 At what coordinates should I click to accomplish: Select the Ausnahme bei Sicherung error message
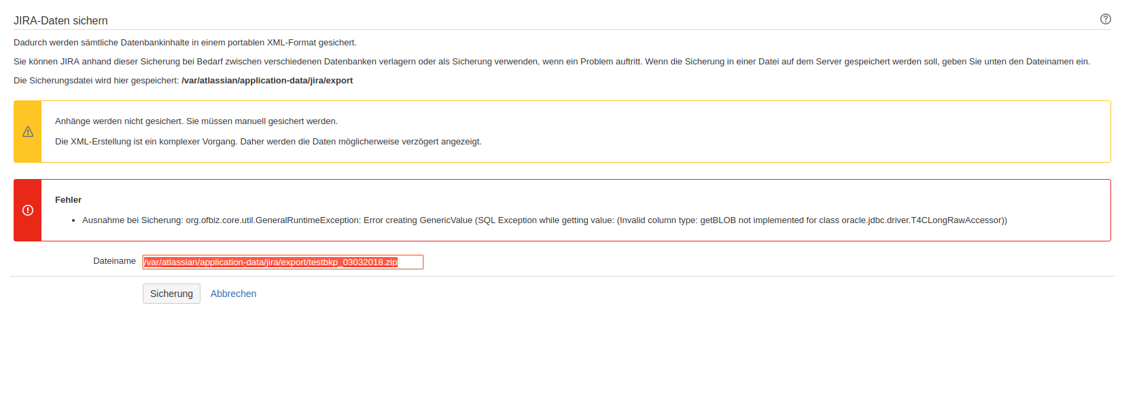(544, 220)
